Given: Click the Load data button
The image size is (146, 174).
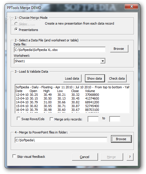Looking at the screenshot, I should click(x=72, y=78).
